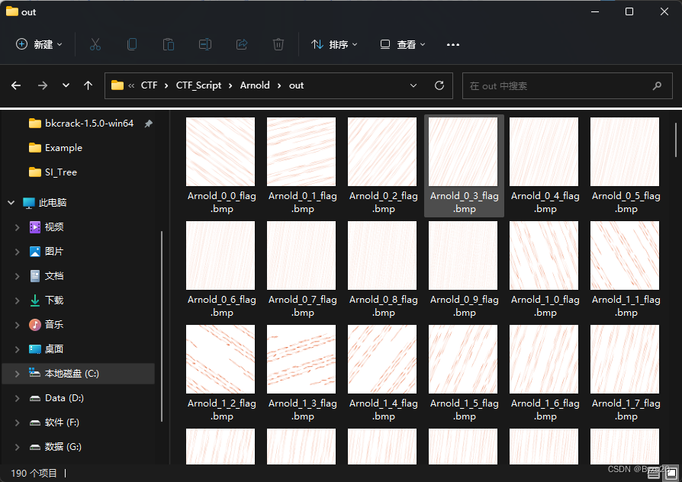The height and width of the screenshot is (482, 682).
Task: Expand the Music (音乐) node
Action: [17, 325]
